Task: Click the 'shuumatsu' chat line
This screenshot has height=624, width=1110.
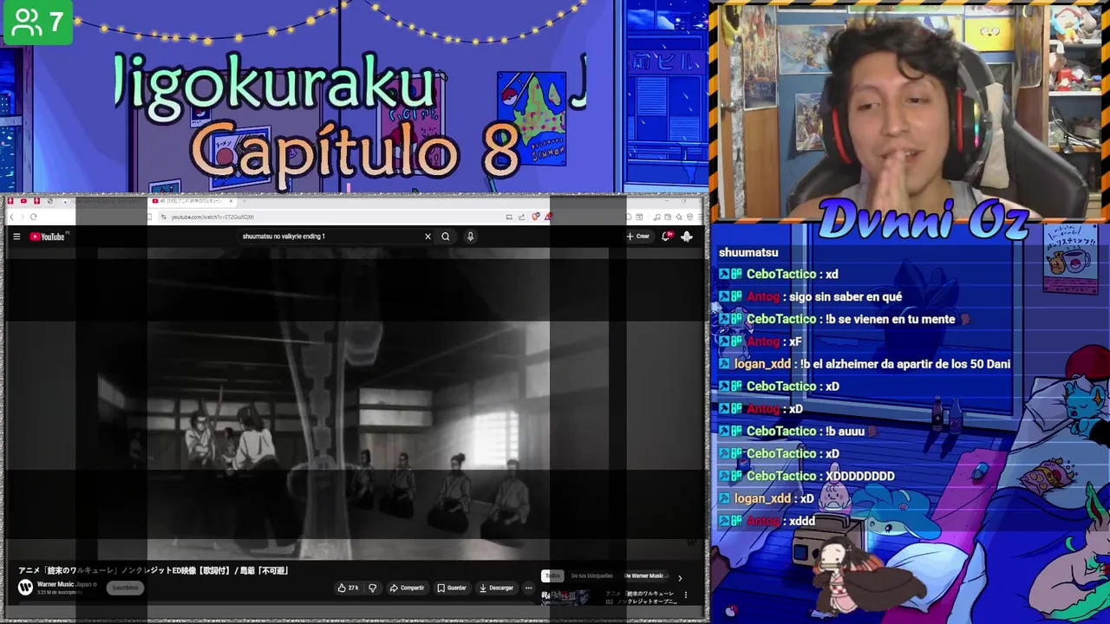Action: tap(748, 252)
